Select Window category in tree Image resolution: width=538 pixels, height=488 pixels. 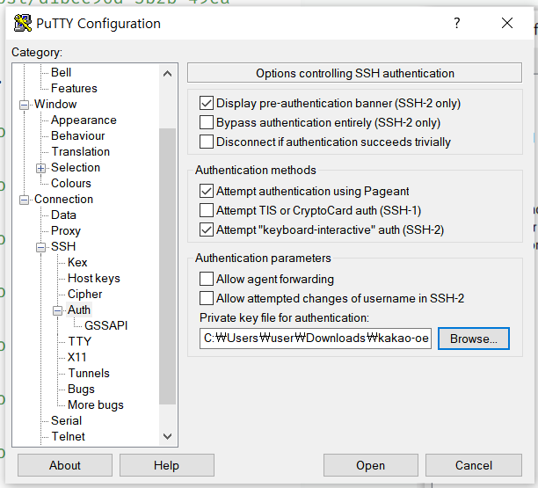55,104
